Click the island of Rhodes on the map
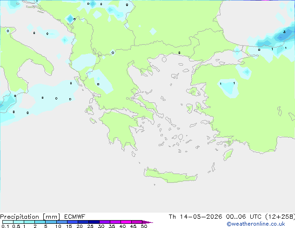 tap(228, 154)
